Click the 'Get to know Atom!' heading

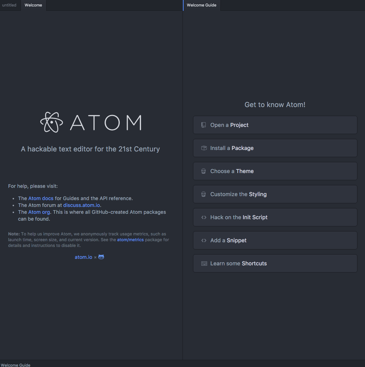click(275, 105)
